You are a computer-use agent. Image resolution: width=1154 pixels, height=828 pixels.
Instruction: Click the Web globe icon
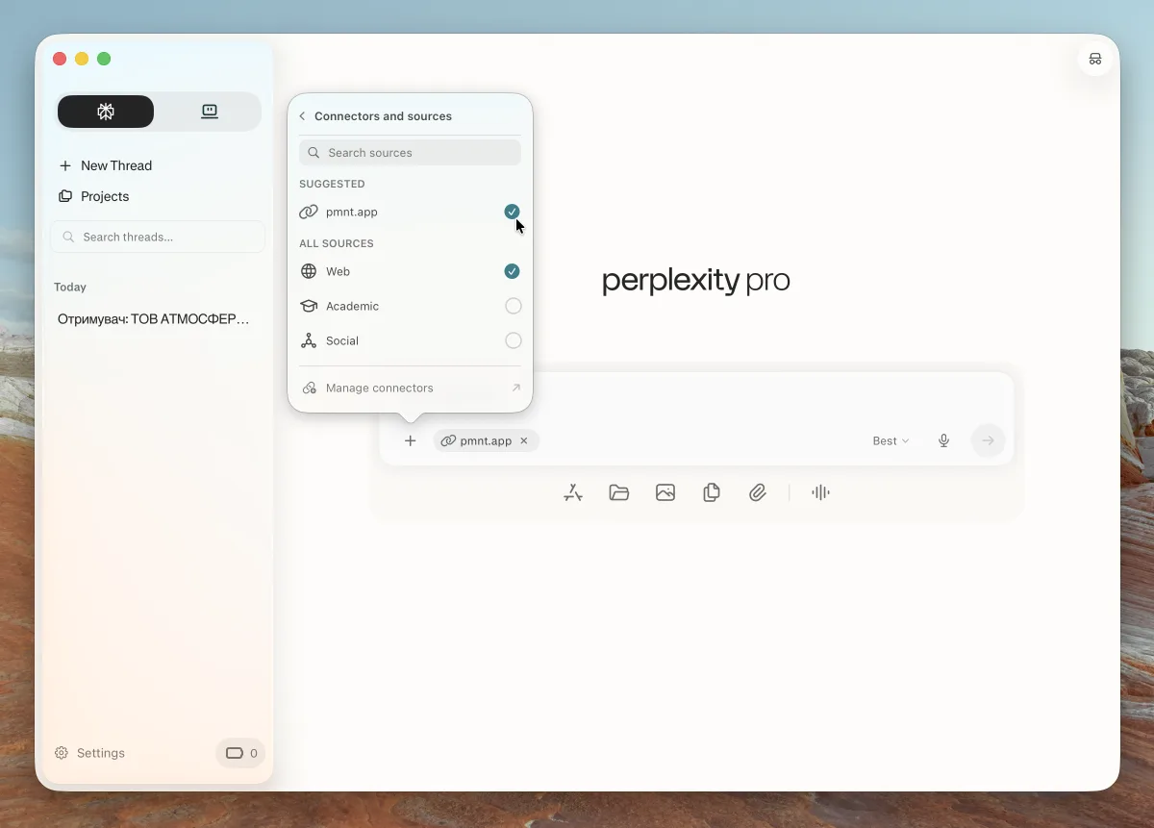[x=309, y=271]
